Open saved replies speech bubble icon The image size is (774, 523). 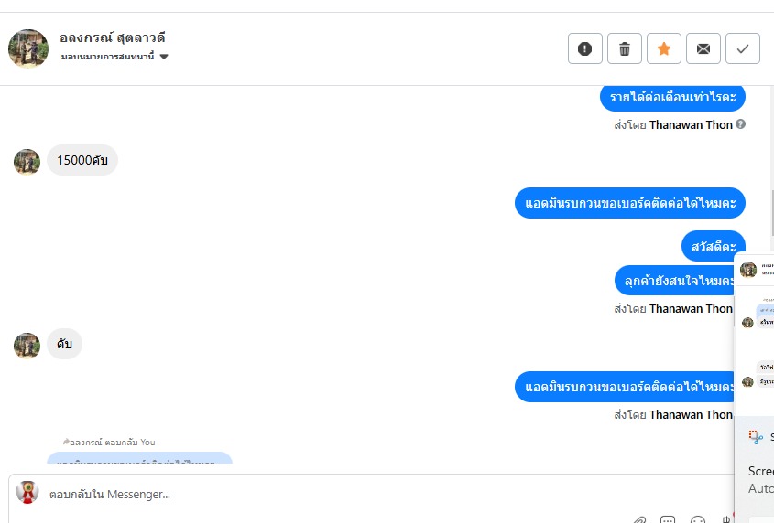click(668, 519)
